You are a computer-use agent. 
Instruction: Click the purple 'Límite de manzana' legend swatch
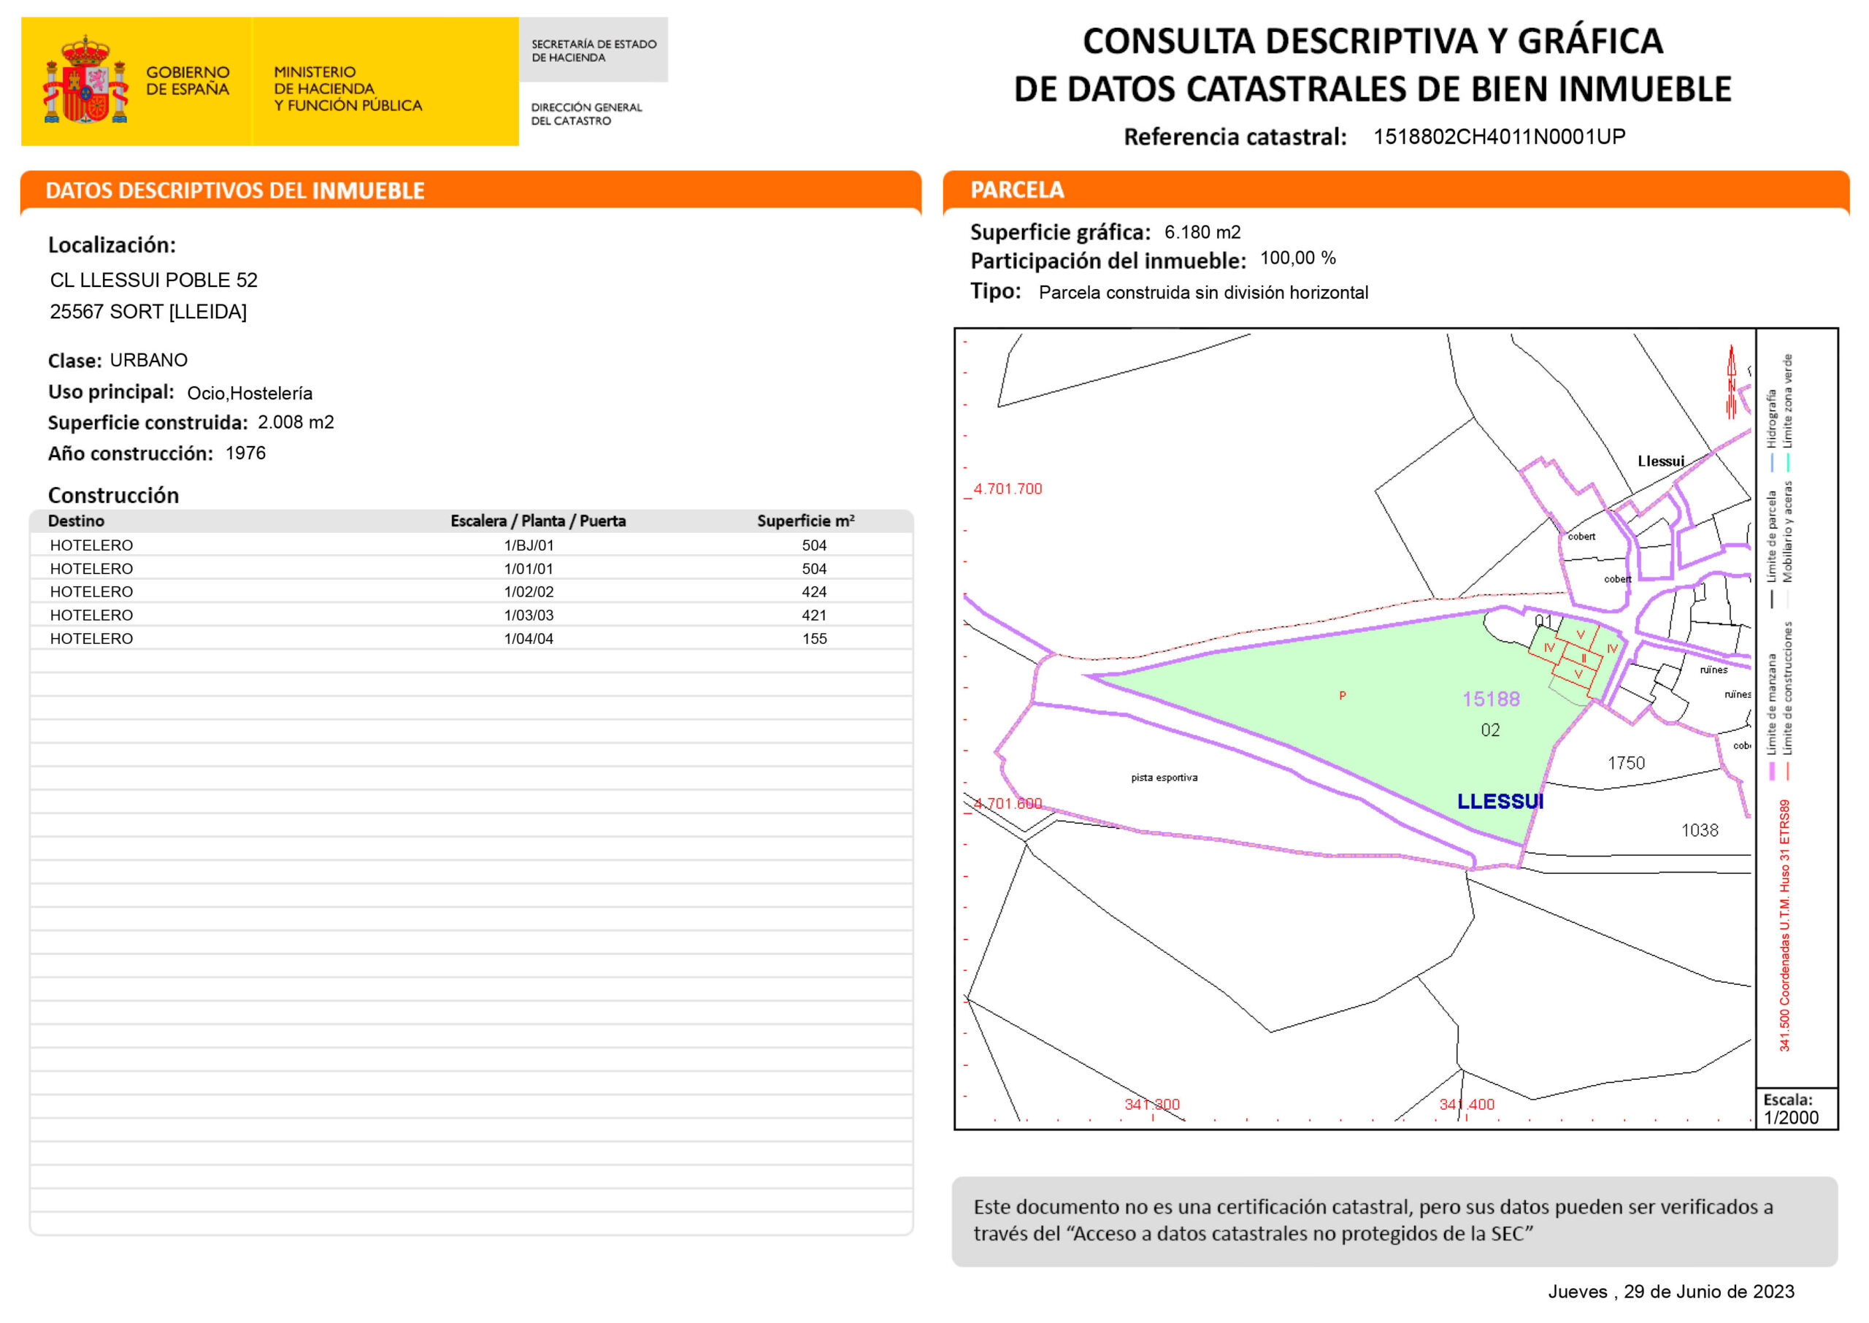[x=1771, y=771]
